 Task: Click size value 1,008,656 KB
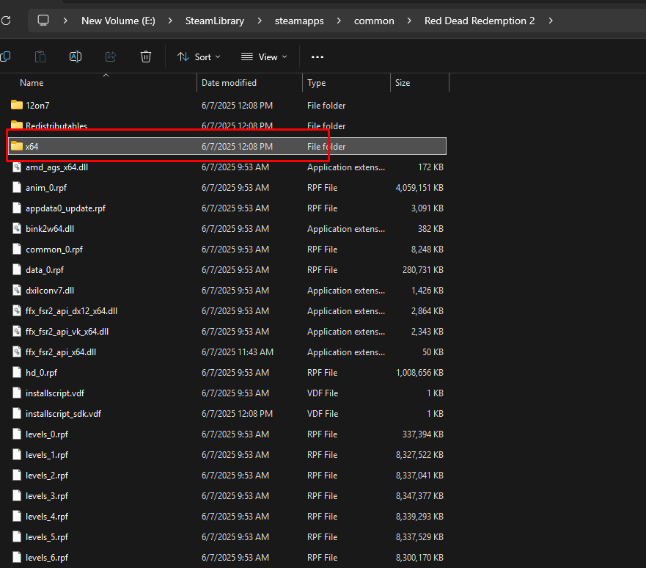(x=420, y=373)
